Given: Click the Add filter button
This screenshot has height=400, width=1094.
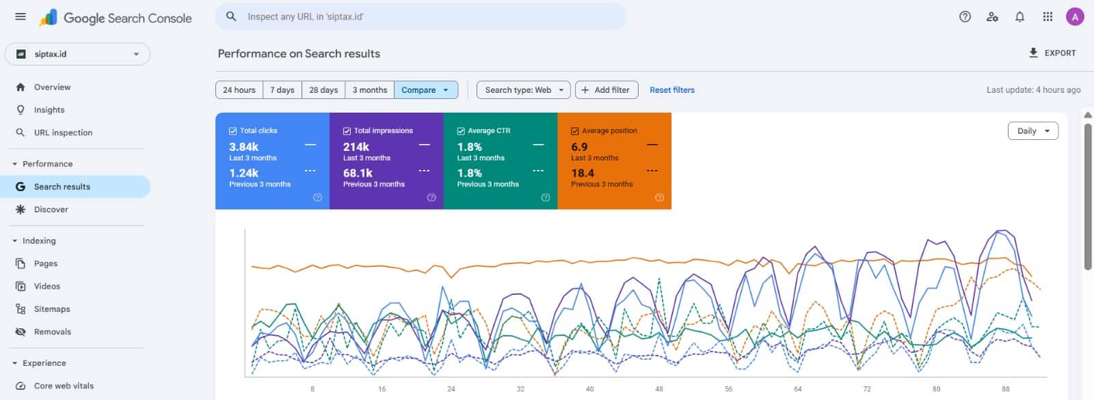Looking at the screenshot, I should click(606, 90).
